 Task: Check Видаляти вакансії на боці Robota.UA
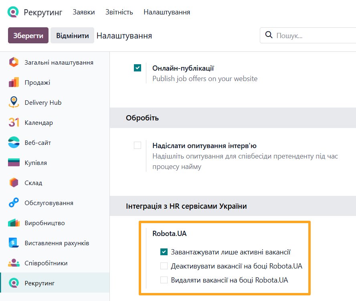pos(164,280)
